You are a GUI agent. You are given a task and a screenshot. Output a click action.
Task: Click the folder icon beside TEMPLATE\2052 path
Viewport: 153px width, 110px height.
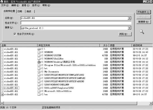(39, 75)
